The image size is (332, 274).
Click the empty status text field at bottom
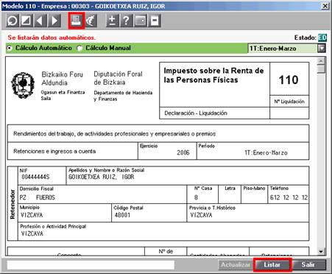pos(91,265)
